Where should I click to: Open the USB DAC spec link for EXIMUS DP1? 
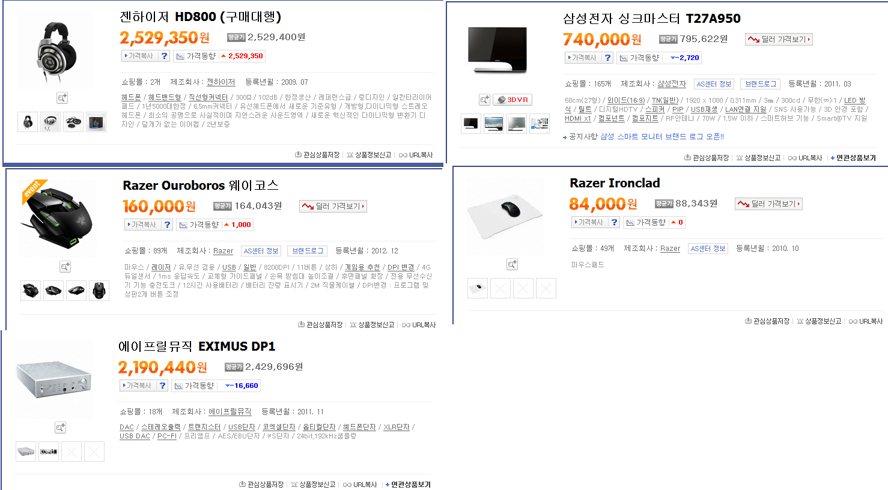135,437
